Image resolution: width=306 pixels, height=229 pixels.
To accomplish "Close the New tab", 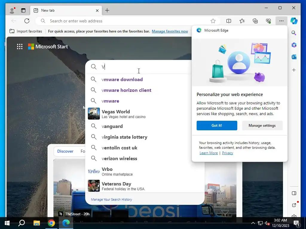I will point(97,10).
